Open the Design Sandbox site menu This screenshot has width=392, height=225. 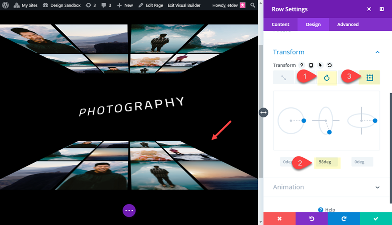[x=61, y=5]
